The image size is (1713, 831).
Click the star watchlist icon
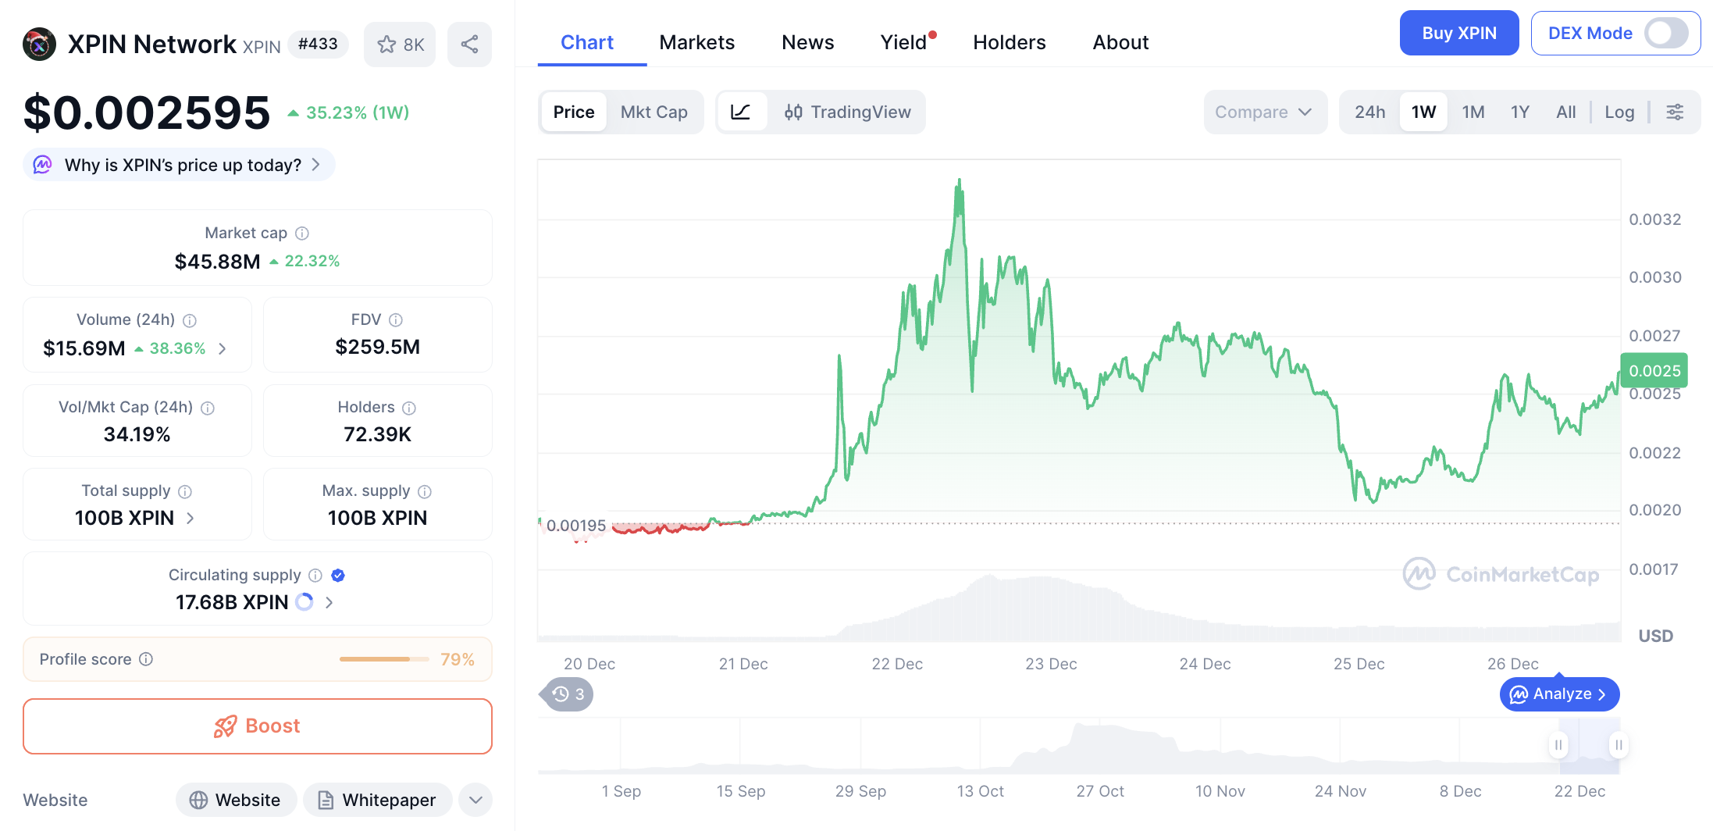coord(387,45)
